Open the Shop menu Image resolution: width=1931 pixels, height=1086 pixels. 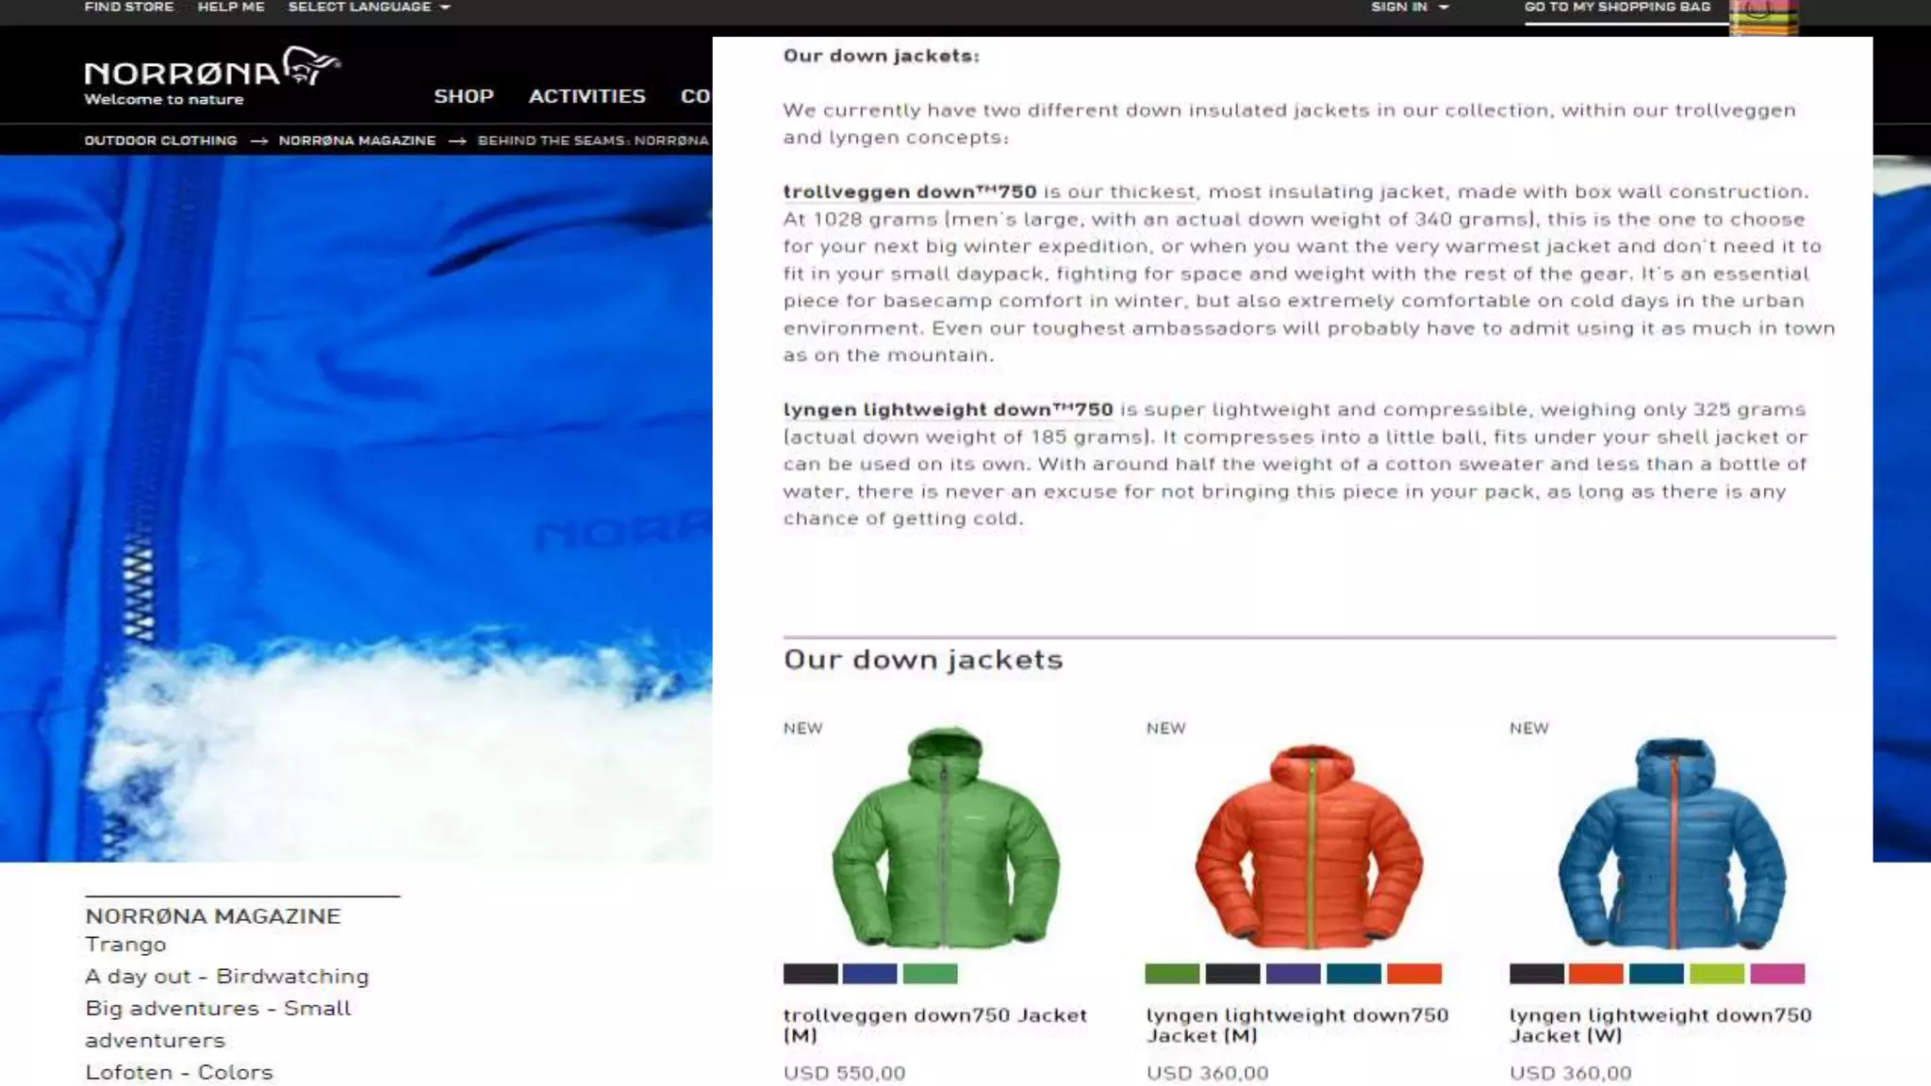(x=464, y=96)
